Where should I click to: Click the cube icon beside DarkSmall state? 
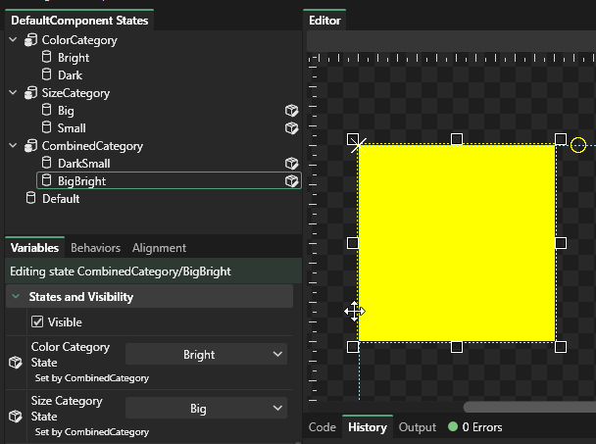click(291, 164)
